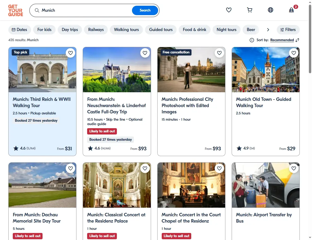The height and width of the screenshot is (240, 312).
Task: Select the Beer filter chip
Action: [x=251, y=30]
